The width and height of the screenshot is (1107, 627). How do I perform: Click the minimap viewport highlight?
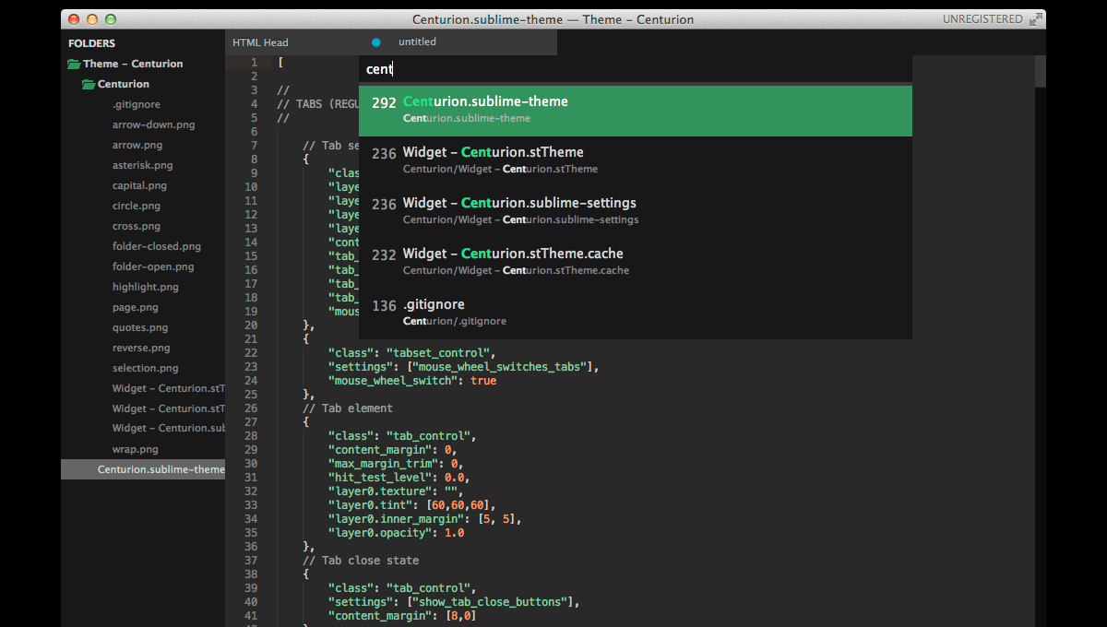click(x=1040, y=71)
